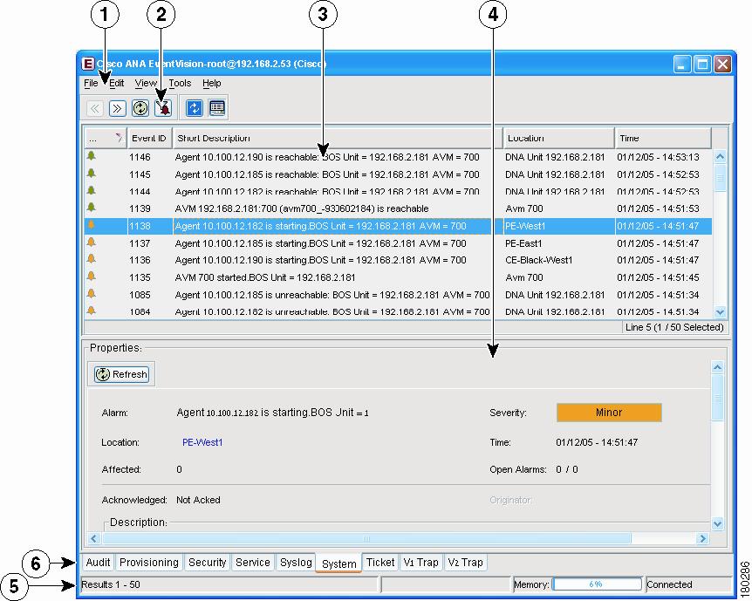Switch to the V2 Trap tab
The height and width of the screenshot is (601, 752).
[465, 562]
